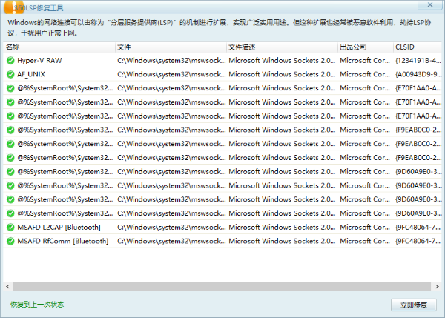Viewport: 445px width, 318px height.
Task: Click the horizontal scrollbar thumb
Action: coord(222,287)
